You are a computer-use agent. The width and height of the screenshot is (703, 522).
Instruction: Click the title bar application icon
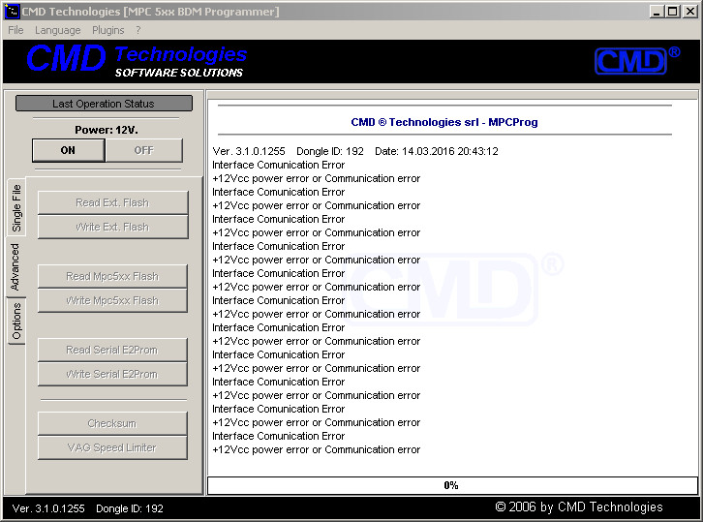point(12,12)
